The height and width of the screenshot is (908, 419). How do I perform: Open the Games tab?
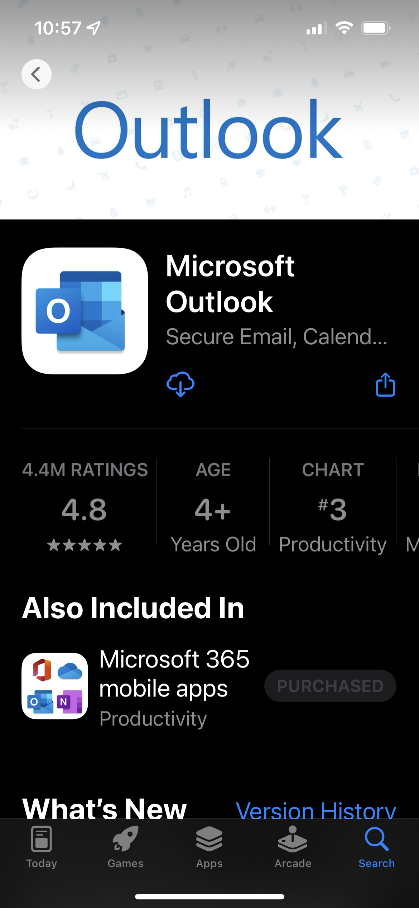125,847
